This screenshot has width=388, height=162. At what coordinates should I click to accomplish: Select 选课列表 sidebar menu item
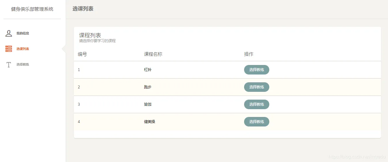click(x=23, y=49)
